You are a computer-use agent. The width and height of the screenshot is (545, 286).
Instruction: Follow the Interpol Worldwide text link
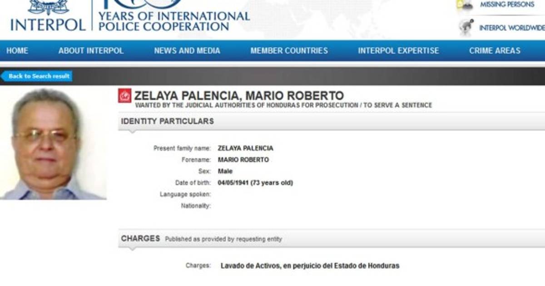click(x=511, y=28)
